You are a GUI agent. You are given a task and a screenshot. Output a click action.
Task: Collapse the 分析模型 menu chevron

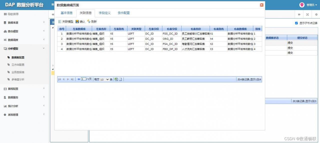point(44,48)
